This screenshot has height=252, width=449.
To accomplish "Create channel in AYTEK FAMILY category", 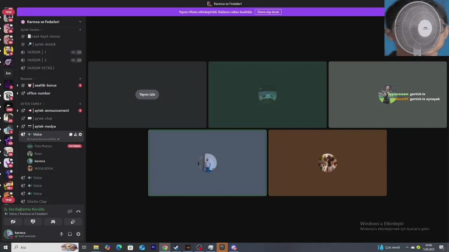I will 80,104.
